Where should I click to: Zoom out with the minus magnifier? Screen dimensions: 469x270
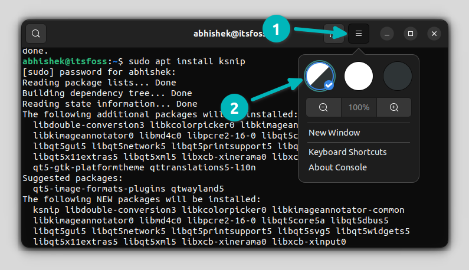point(324,107)
